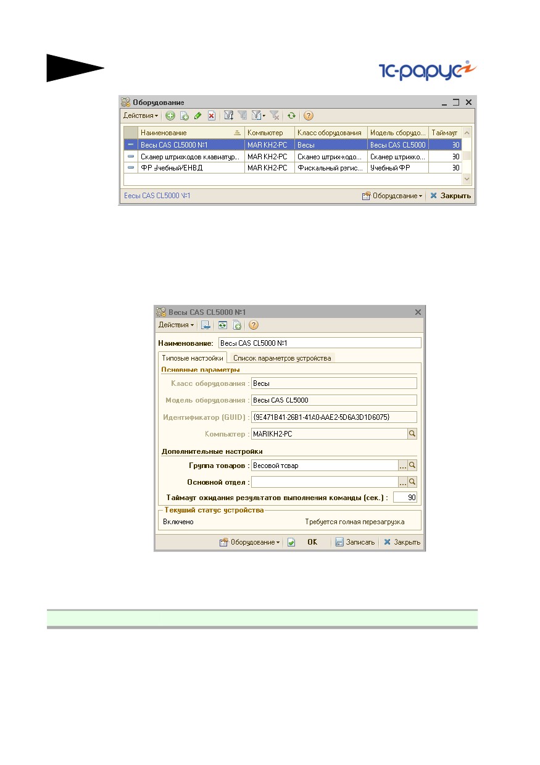Click the Класс оборудования column header

pos(331,133)
